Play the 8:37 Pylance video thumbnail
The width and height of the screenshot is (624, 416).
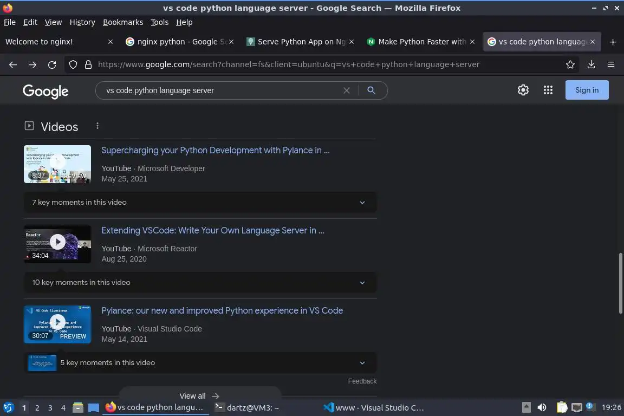pos(57,164)
